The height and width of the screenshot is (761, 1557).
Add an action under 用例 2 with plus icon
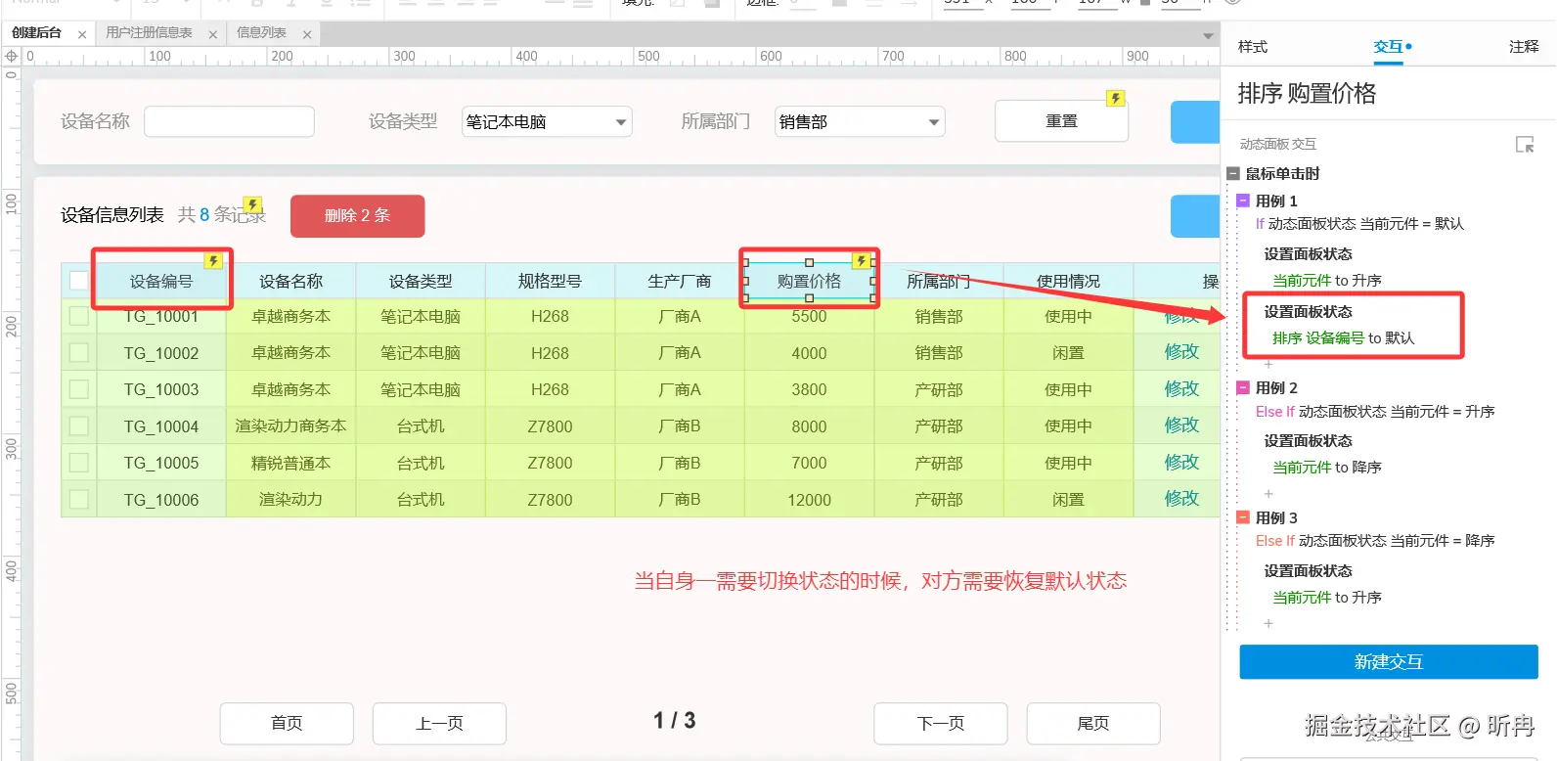point(1268,494)
